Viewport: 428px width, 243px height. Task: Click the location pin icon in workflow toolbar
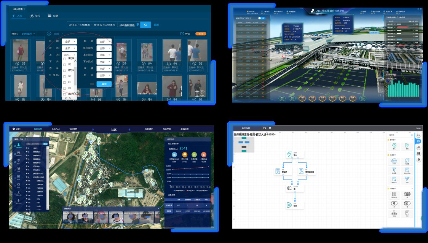tap(270, 128)
